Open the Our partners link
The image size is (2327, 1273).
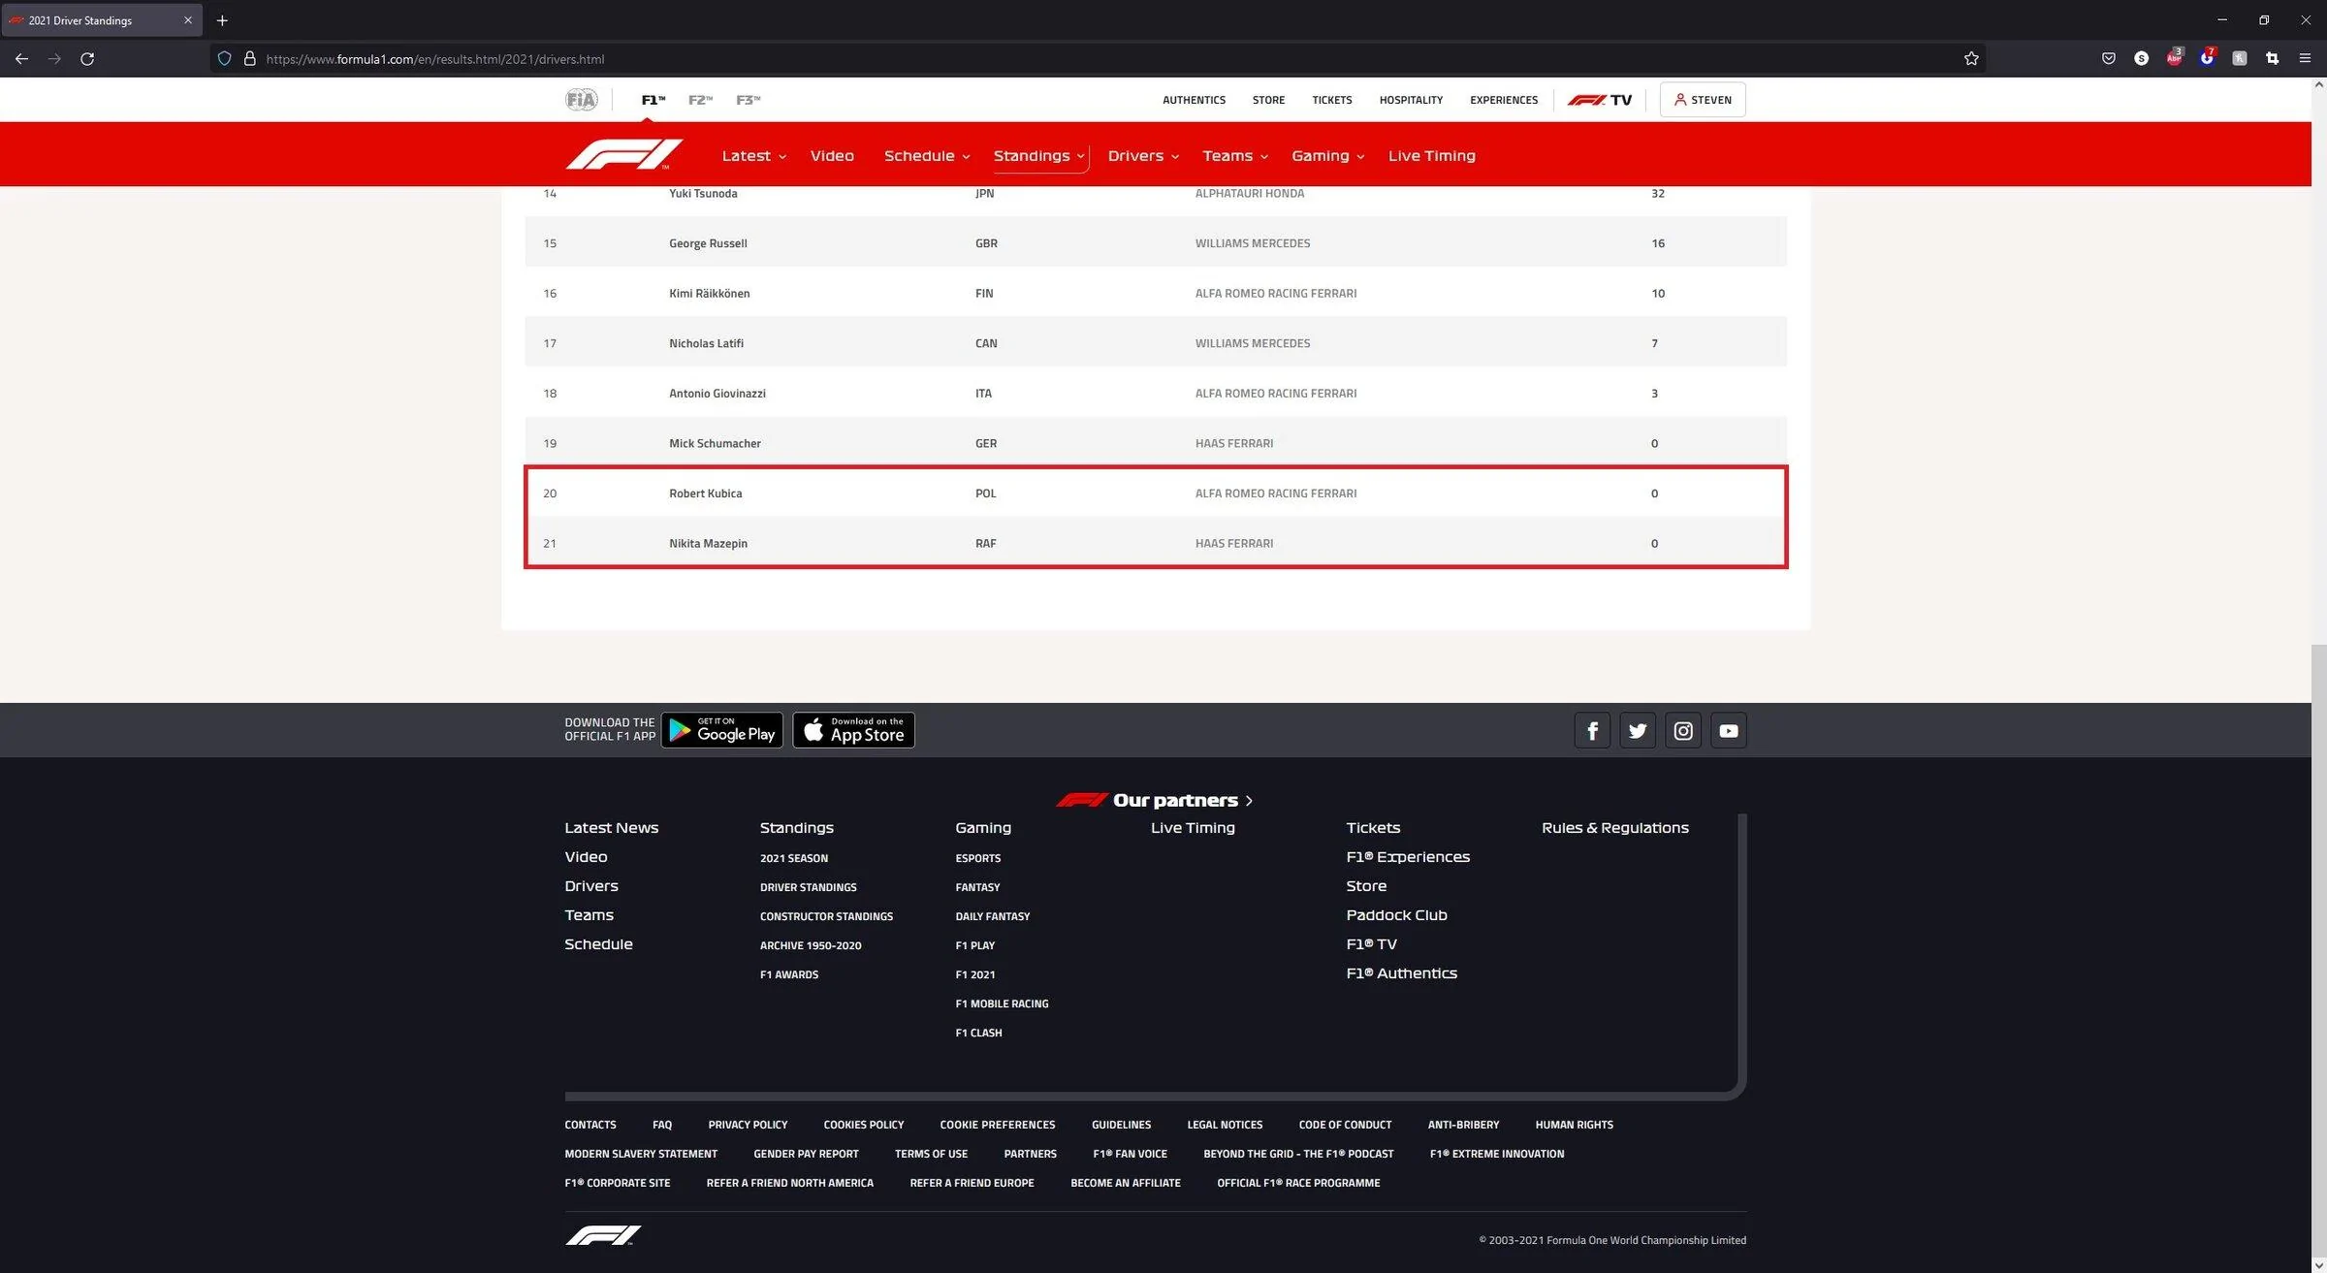point(1155,800)
